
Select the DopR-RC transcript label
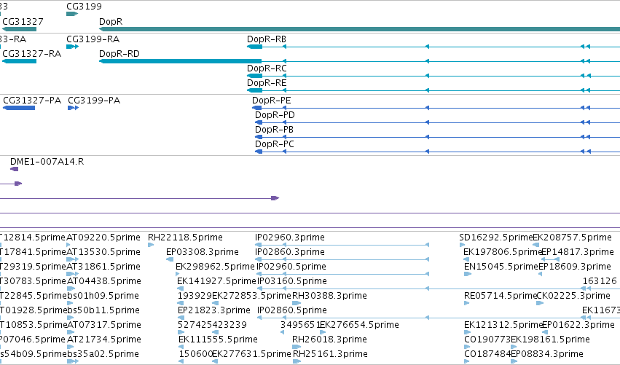267,68
